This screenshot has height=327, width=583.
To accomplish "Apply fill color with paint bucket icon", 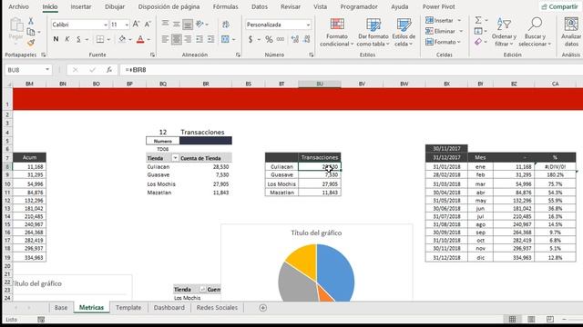I will tap(122, 39).
